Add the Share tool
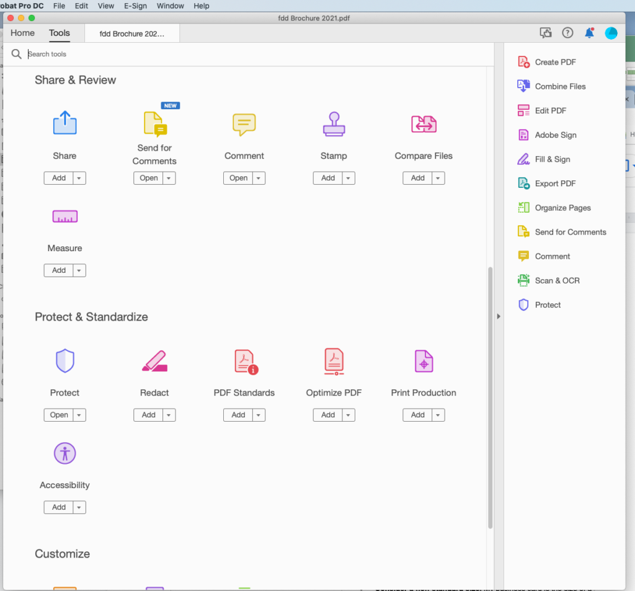 point(59,178)
